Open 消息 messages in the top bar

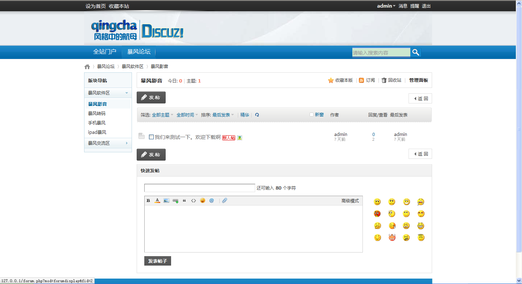pyautogui.click(x=403, y=6)
